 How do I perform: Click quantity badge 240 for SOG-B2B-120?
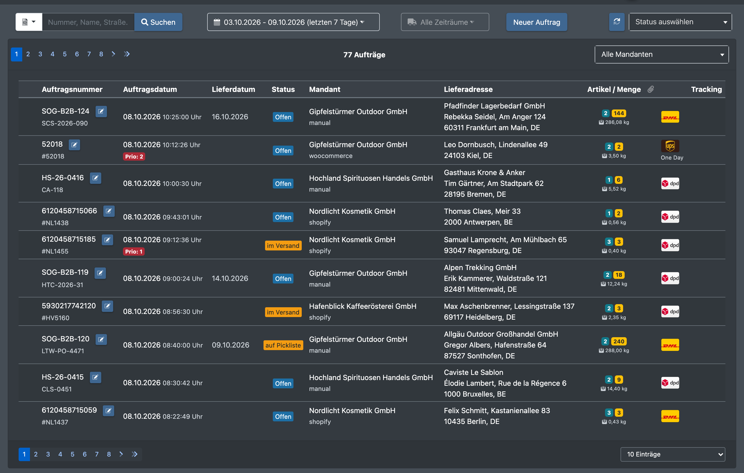pyautogui.click(x=618, y=342)
